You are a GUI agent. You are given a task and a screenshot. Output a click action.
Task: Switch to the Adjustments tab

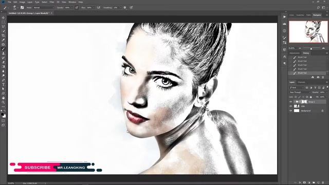point(295,53)
